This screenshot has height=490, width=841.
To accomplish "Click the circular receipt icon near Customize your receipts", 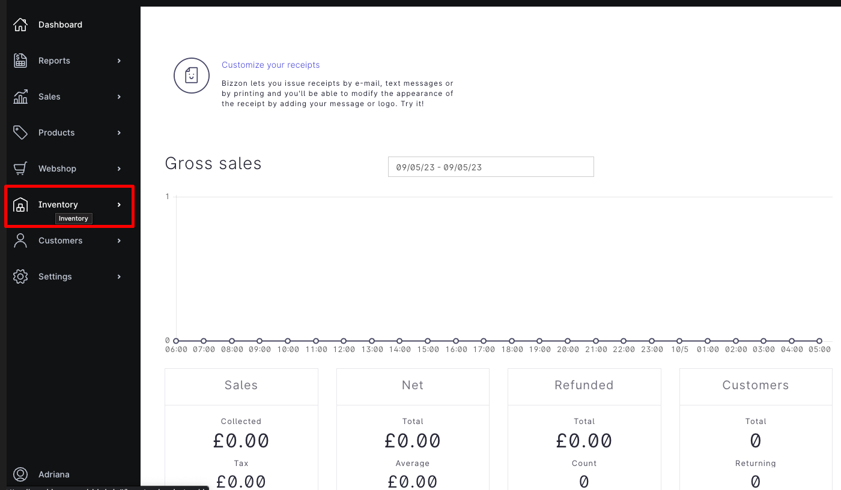I will click(191, 76).
